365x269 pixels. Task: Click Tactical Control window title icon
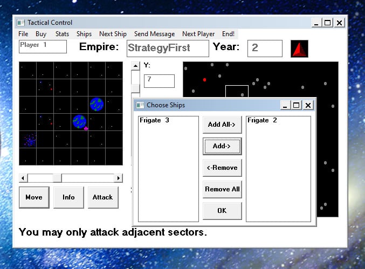pyautogui.click(x=20, y=23)
